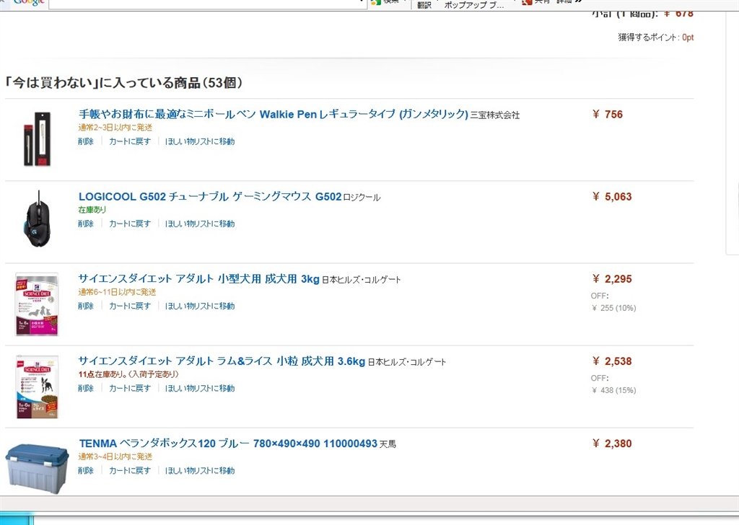Move LOGICOOL G502 to wish list
The image size is (739, 525).
click(x=200, y=224)
